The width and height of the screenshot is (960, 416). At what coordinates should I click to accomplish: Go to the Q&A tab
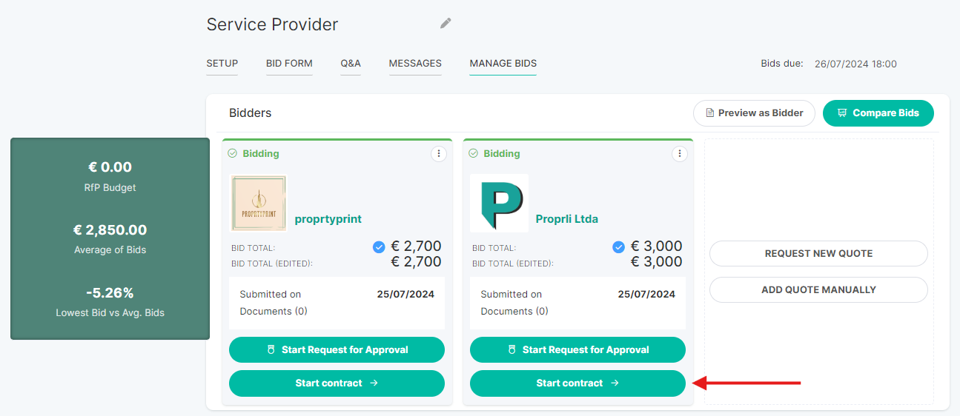(x=351, y=64)
